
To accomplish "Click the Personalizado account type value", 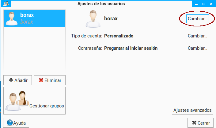I will 119,36.
